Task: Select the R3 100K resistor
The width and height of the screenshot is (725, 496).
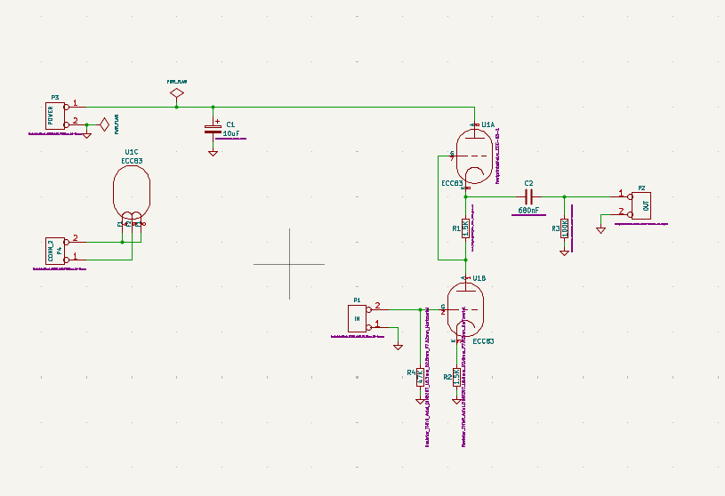Action: [x=564, y=228]
